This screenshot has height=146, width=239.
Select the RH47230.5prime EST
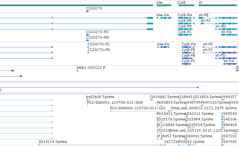point(202,105)
